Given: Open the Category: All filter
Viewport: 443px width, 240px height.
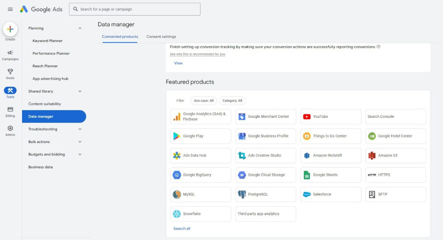Looking at the screenshot, I should point(232,100).
